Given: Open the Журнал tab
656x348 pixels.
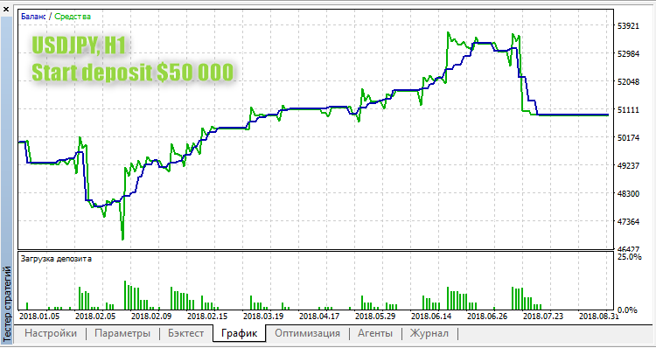Looking at the screenshot, I should coord(429,333).
